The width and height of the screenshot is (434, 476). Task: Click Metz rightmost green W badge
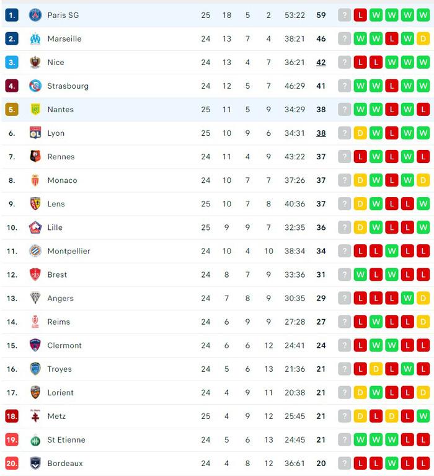click(x=423, y=416)
